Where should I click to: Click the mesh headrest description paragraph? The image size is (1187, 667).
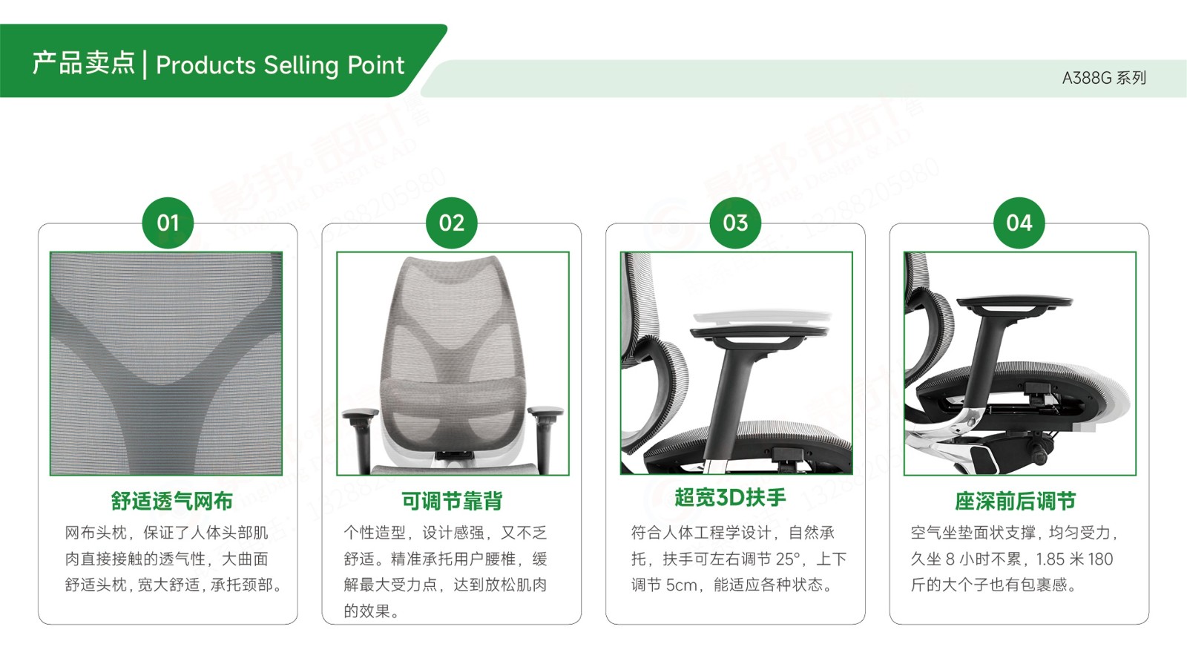point(174,559)
